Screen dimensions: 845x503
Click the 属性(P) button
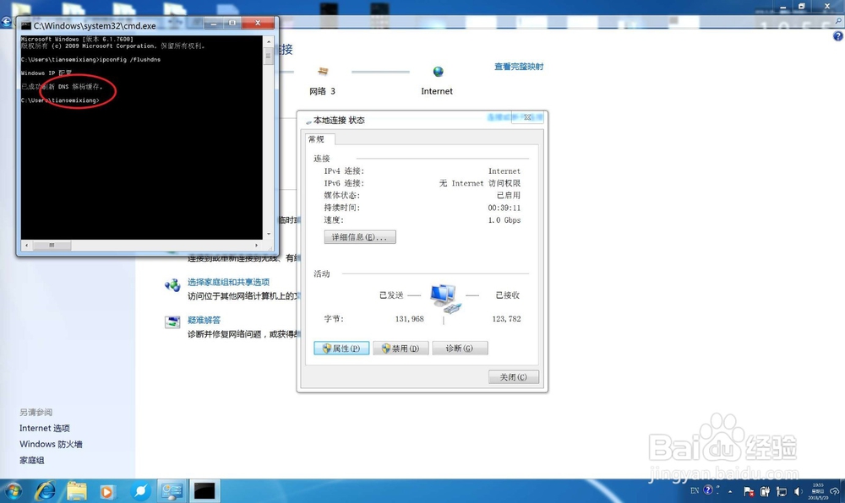(x=341, y=348)
